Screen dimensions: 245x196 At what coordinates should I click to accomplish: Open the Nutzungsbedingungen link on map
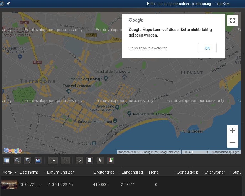225,152
